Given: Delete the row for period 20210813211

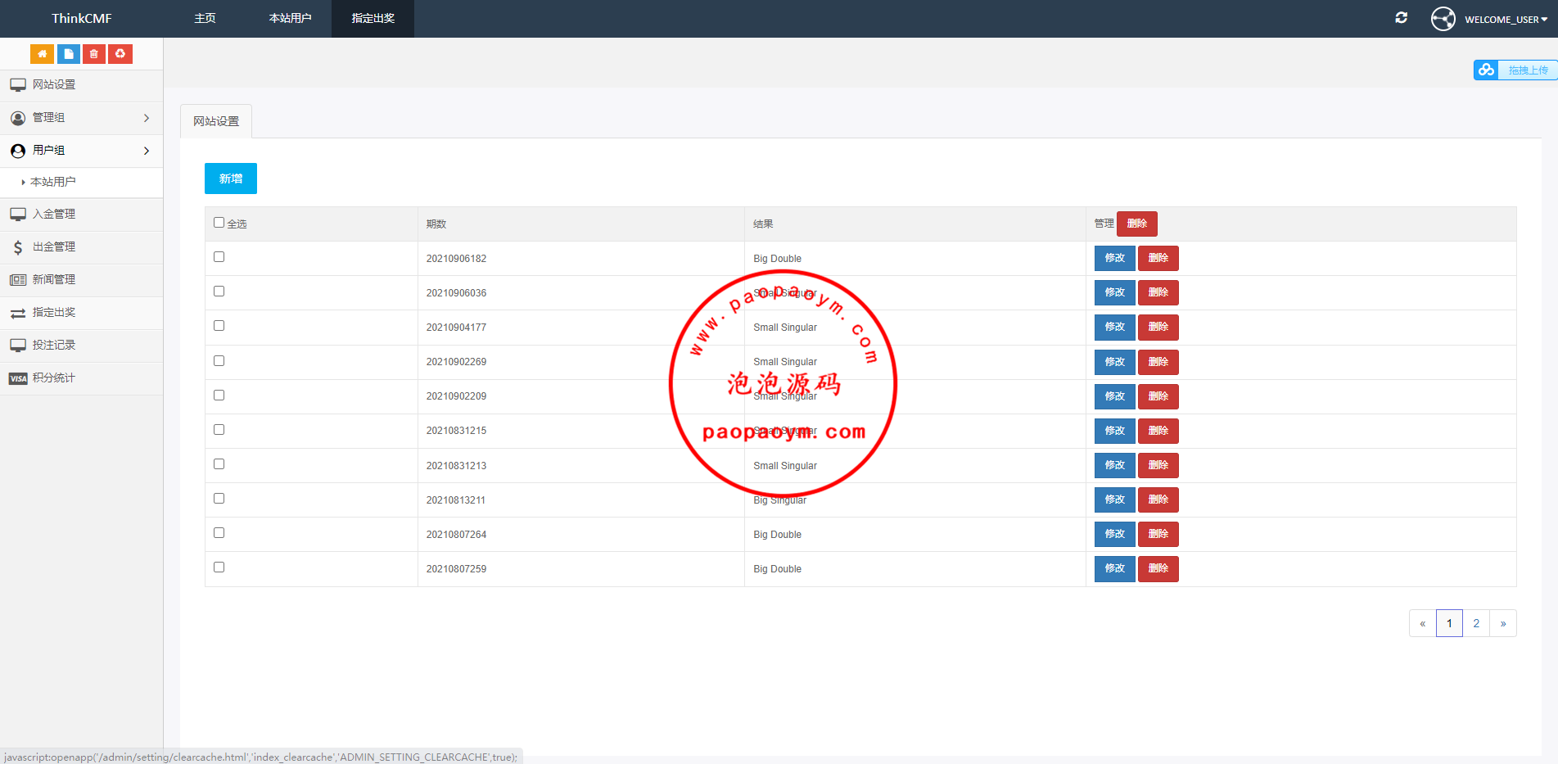Looking at the screenshot, I should click(1158, 500).
